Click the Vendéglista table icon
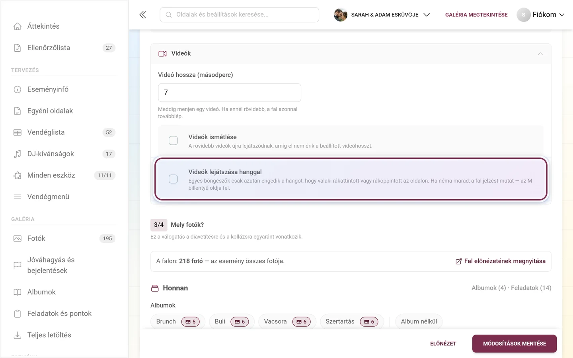Screen dimensions: 573x358 point(18,132)
